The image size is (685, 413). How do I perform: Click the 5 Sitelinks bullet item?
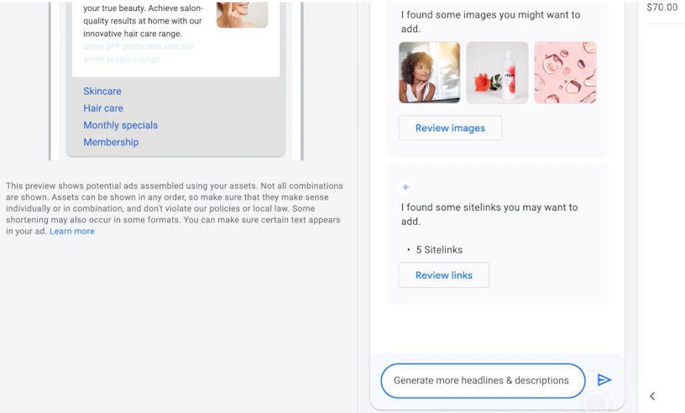[439, 249]
